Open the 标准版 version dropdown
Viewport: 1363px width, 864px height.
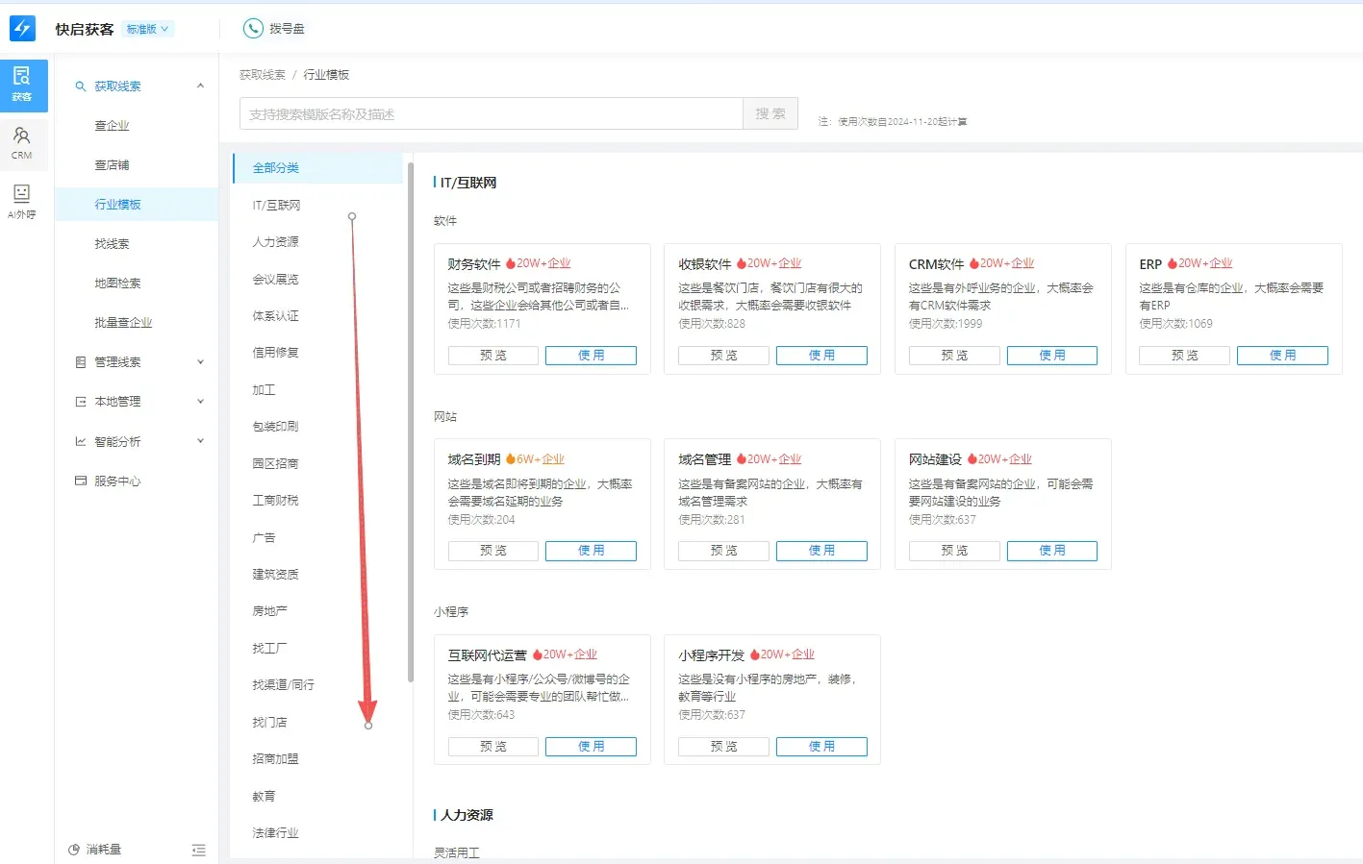tap(148, 29)
